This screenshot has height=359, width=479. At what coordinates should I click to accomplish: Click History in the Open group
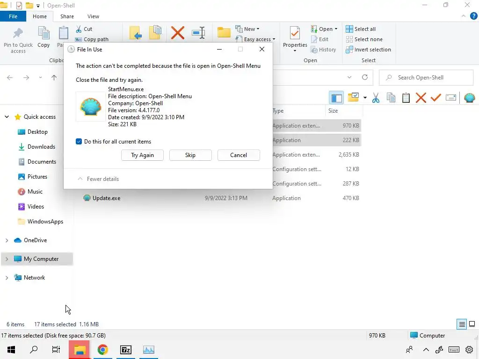pos(324,50)
